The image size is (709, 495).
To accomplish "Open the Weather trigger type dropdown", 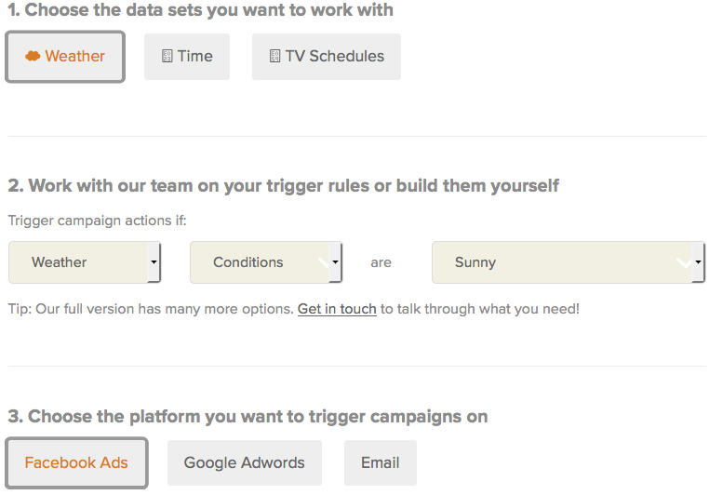I will click(84, 262).
